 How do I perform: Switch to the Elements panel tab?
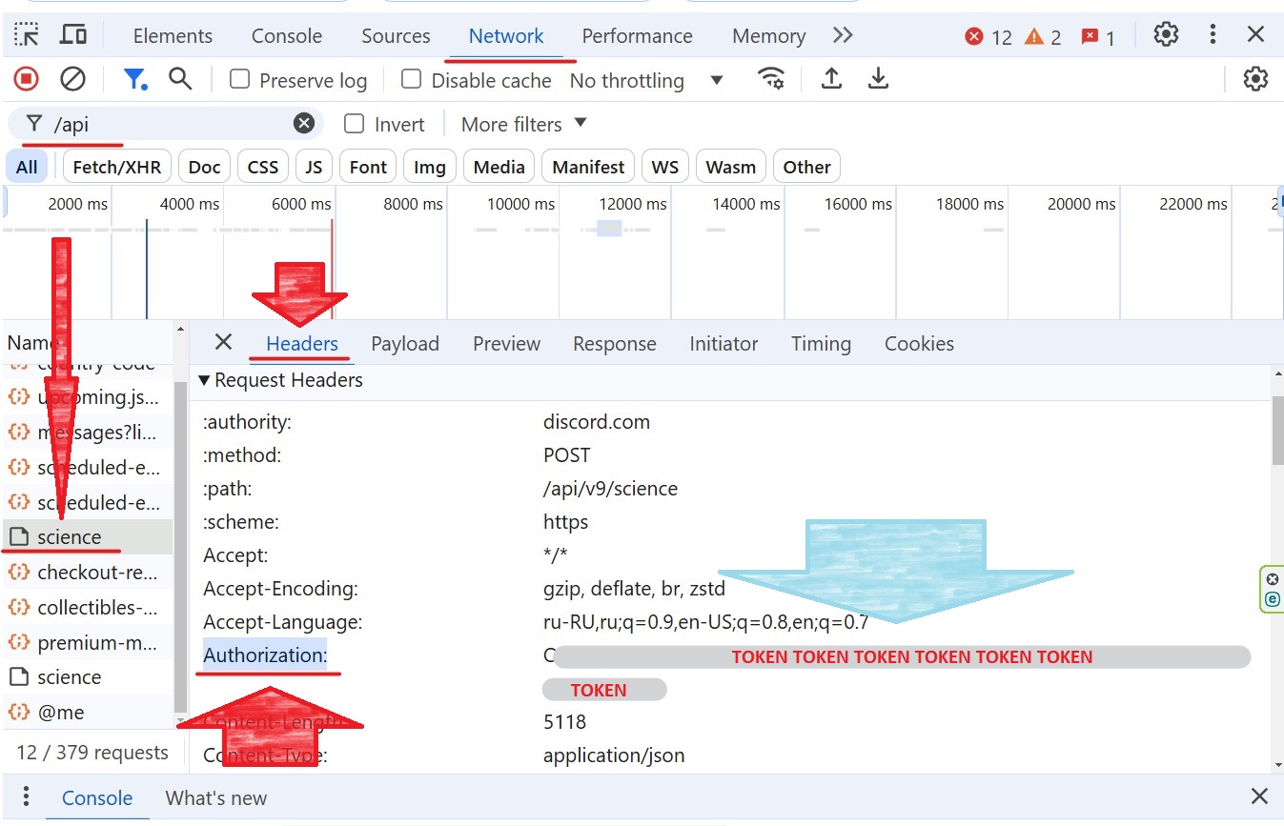(173, 36)
